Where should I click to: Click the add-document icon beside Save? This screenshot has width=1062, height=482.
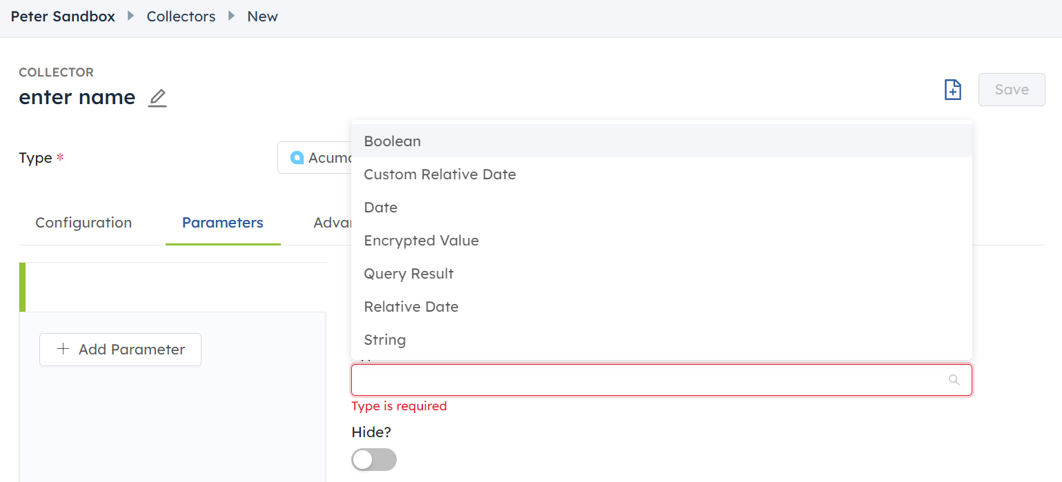pos(952,90)
